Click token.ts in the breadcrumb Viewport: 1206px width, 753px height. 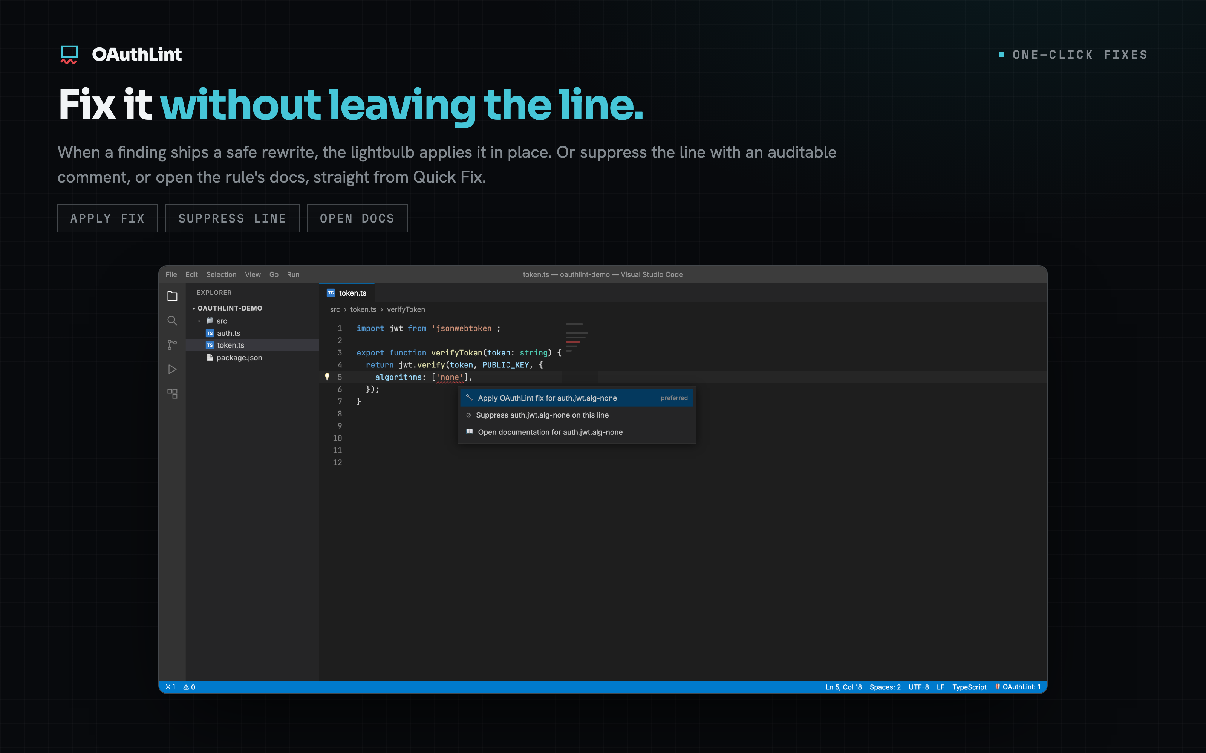pos(363,309)
